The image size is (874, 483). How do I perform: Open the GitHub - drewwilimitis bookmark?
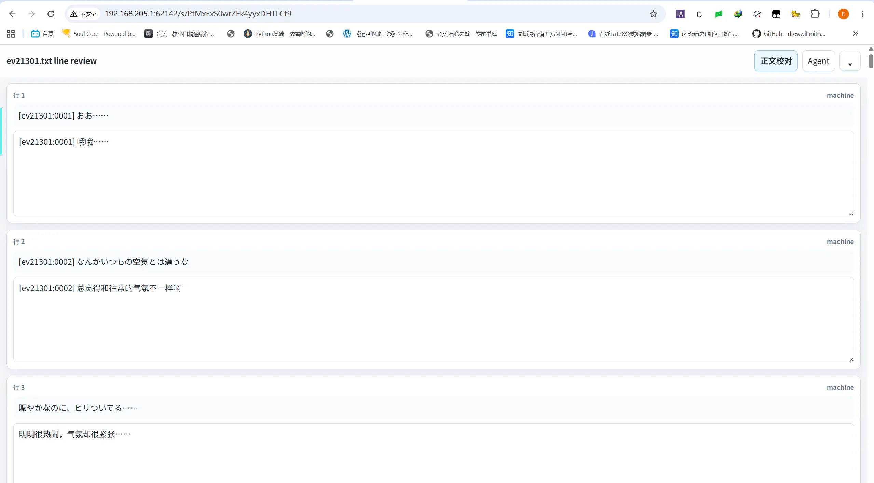coord(789,33)
